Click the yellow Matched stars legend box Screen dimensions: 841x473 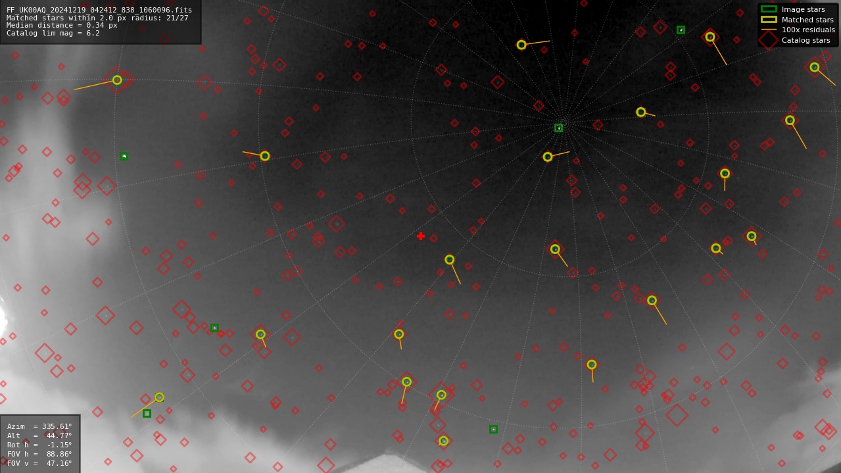[769, 20]
